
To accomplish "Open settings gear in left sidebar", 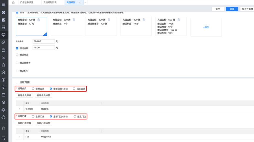I will 3,117.
